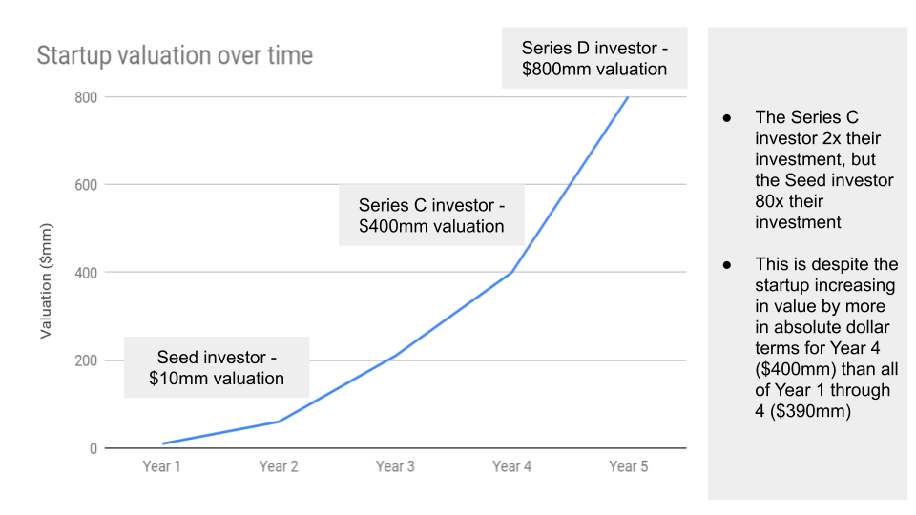The image size is (916, 515).
Task: Select the Valuation ($mm) vertical axis label
Action: click(46, 280)
